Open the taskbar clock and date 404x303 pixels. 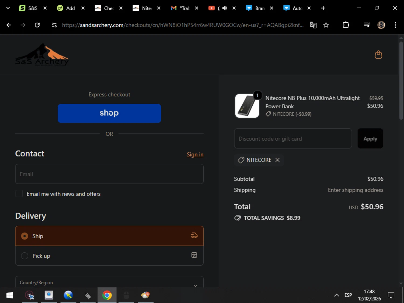[x=369, y=295]
